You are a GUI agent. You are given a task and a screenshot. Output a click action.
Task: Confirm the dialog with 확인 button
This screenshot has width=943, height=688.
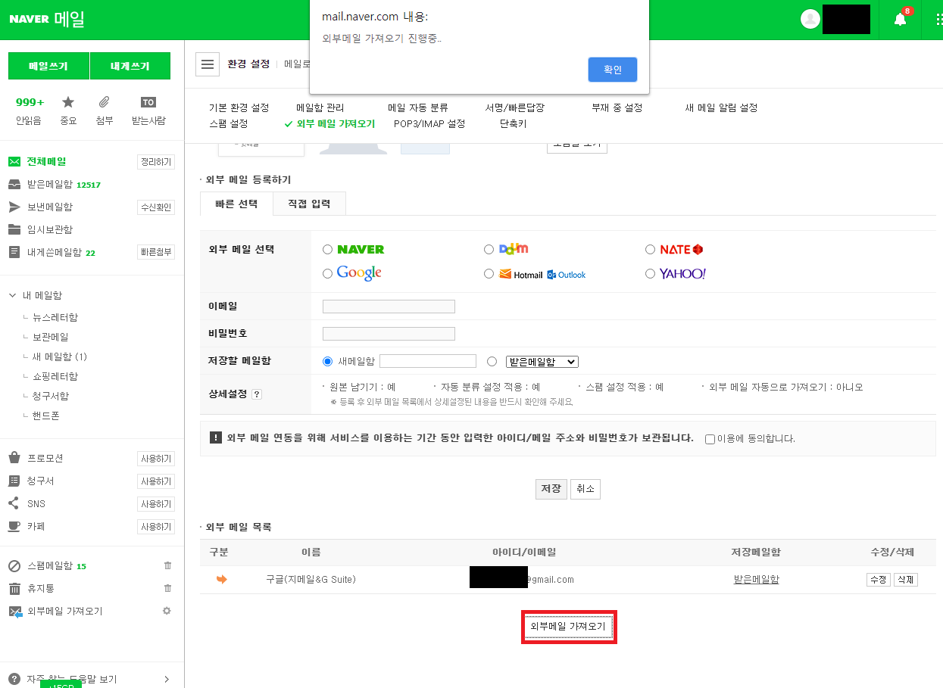pos(612,69)
